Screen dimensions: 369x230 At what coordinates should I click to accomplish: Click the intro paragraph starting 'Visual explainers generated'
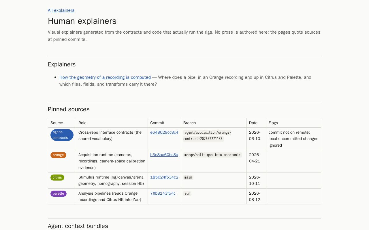click(x=184, y=36)
